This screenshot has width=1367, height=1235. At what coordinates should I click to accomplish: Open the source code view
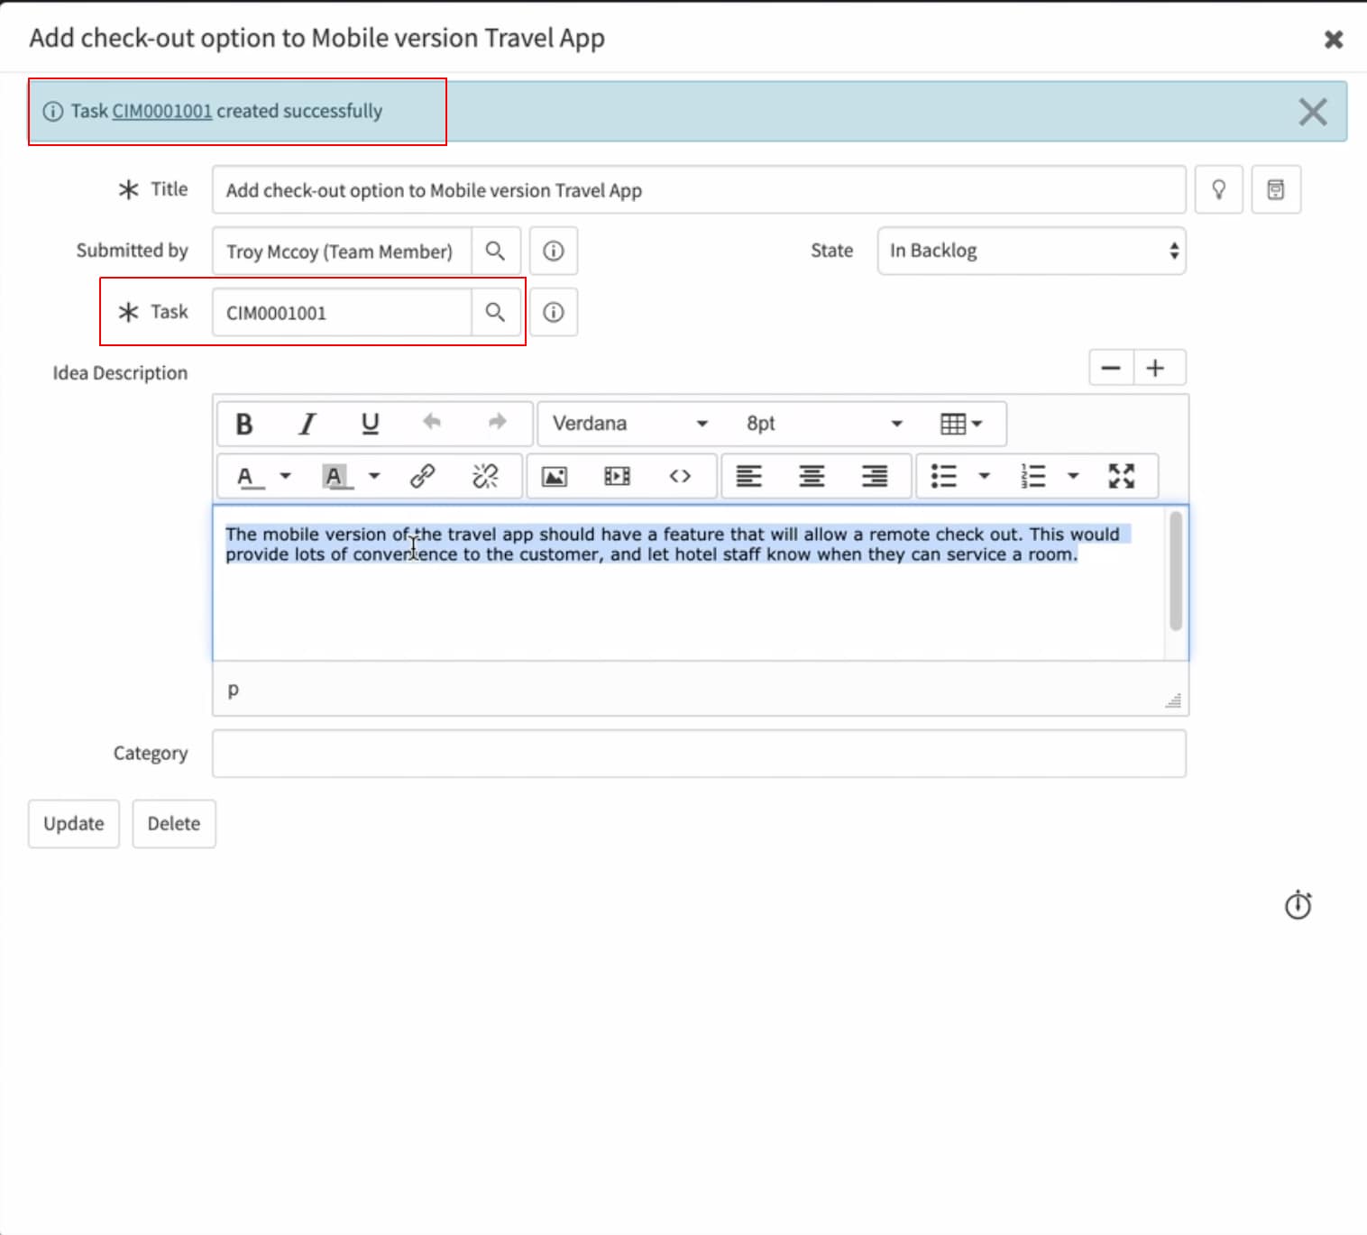click(681, 476)
